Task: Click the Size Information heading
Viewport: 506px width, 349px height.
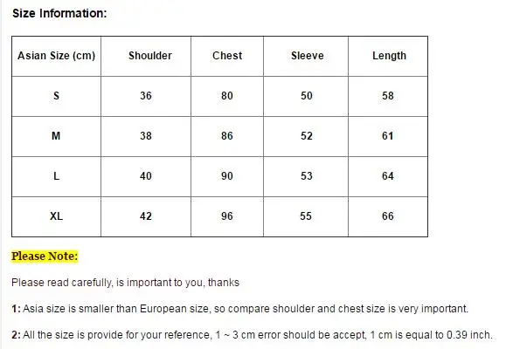Action: [59, 14]
